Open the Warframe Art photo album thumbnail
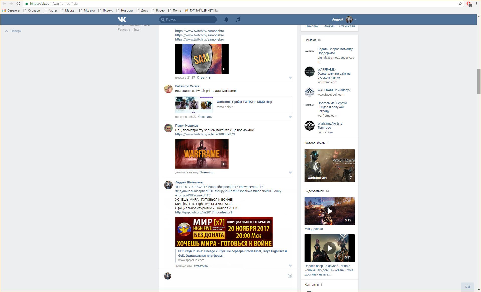 pyautogui.click(x=329, y=165)
